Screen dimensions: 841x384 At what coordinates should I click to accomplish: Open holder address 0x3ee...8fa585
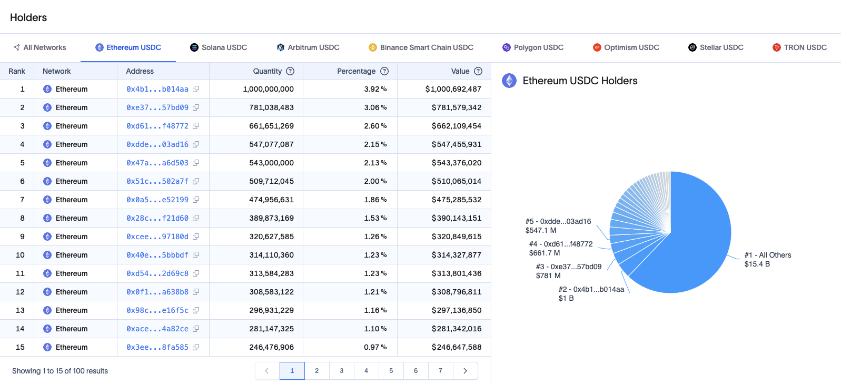pos(157,347)
